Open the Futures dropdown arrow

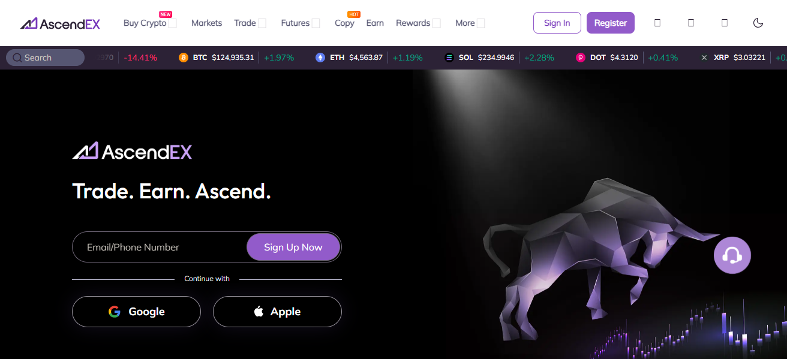coord(316,23)
